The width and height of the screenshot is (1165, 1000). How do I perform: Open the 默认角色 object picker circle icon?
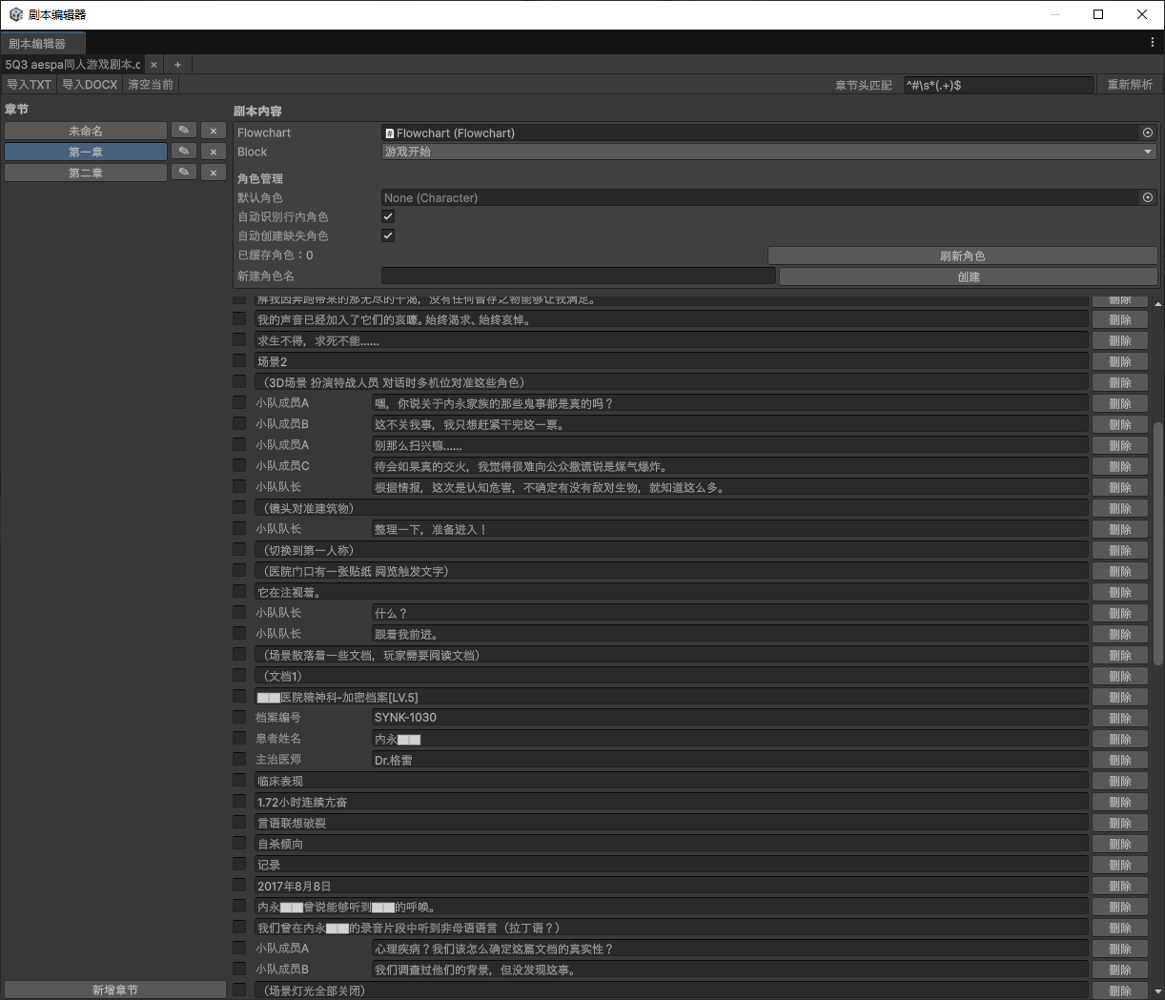point(1148,198)
